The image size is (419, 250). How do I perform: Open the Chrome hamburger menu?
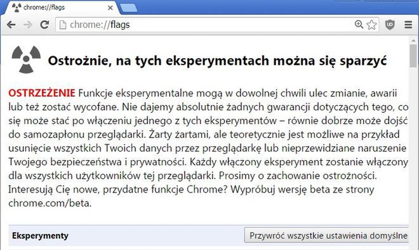click(408, 25)
